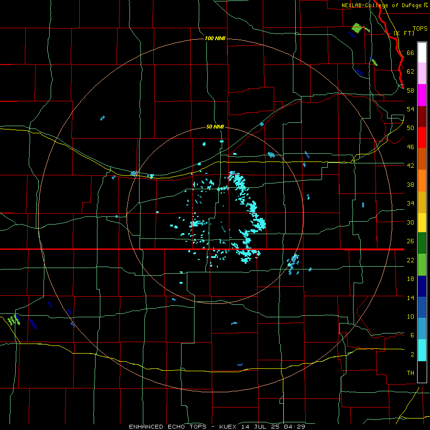The width and height of the screenshot is (430, 430).
Task: Click the green echo blob near top-right corner
Action: pos(358,28)
